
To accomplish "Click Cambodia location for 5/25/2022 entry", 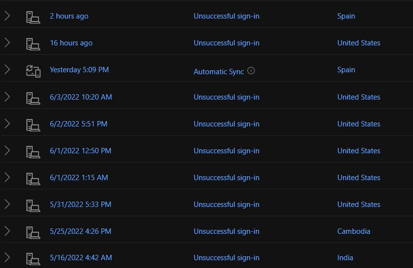I will 354,231.
